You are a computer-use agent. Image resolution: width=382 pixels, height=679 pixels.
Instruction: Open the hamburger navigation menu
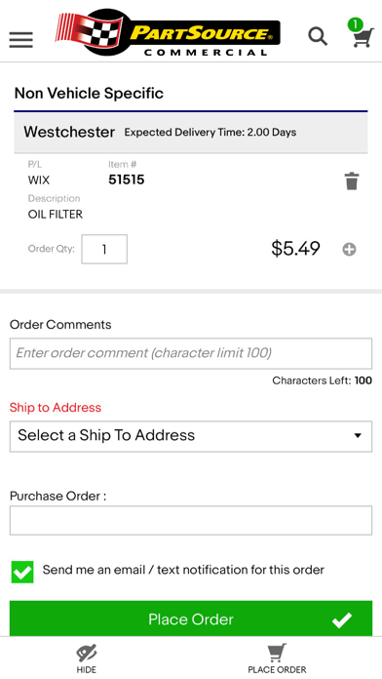(20, 39)
